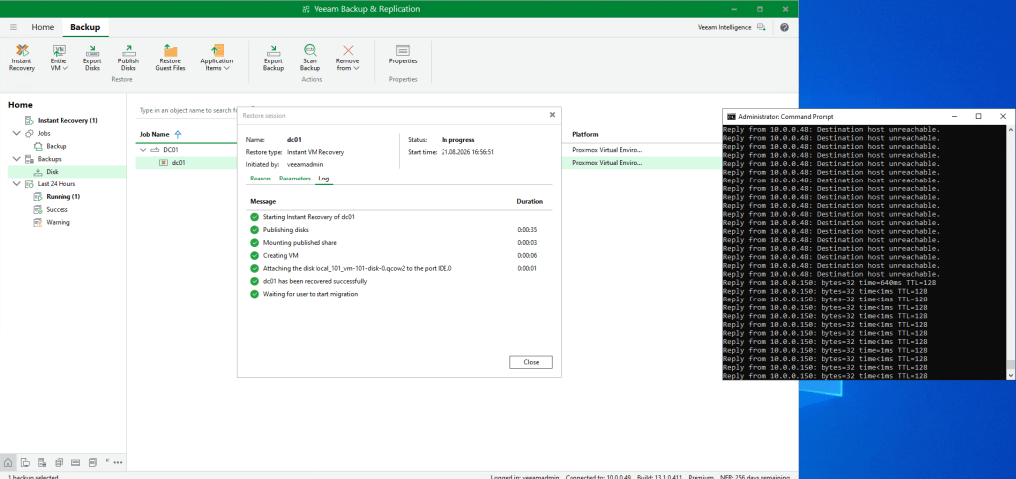Click the object name search field
Viewport: 1016px width, 479px height.
coord(188,111)
